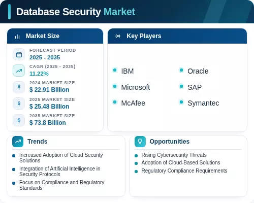Image resolution: width=254 pixels, height=203 pixels.
Task: Select IBM in Key Players
Action: click(128, 71)
